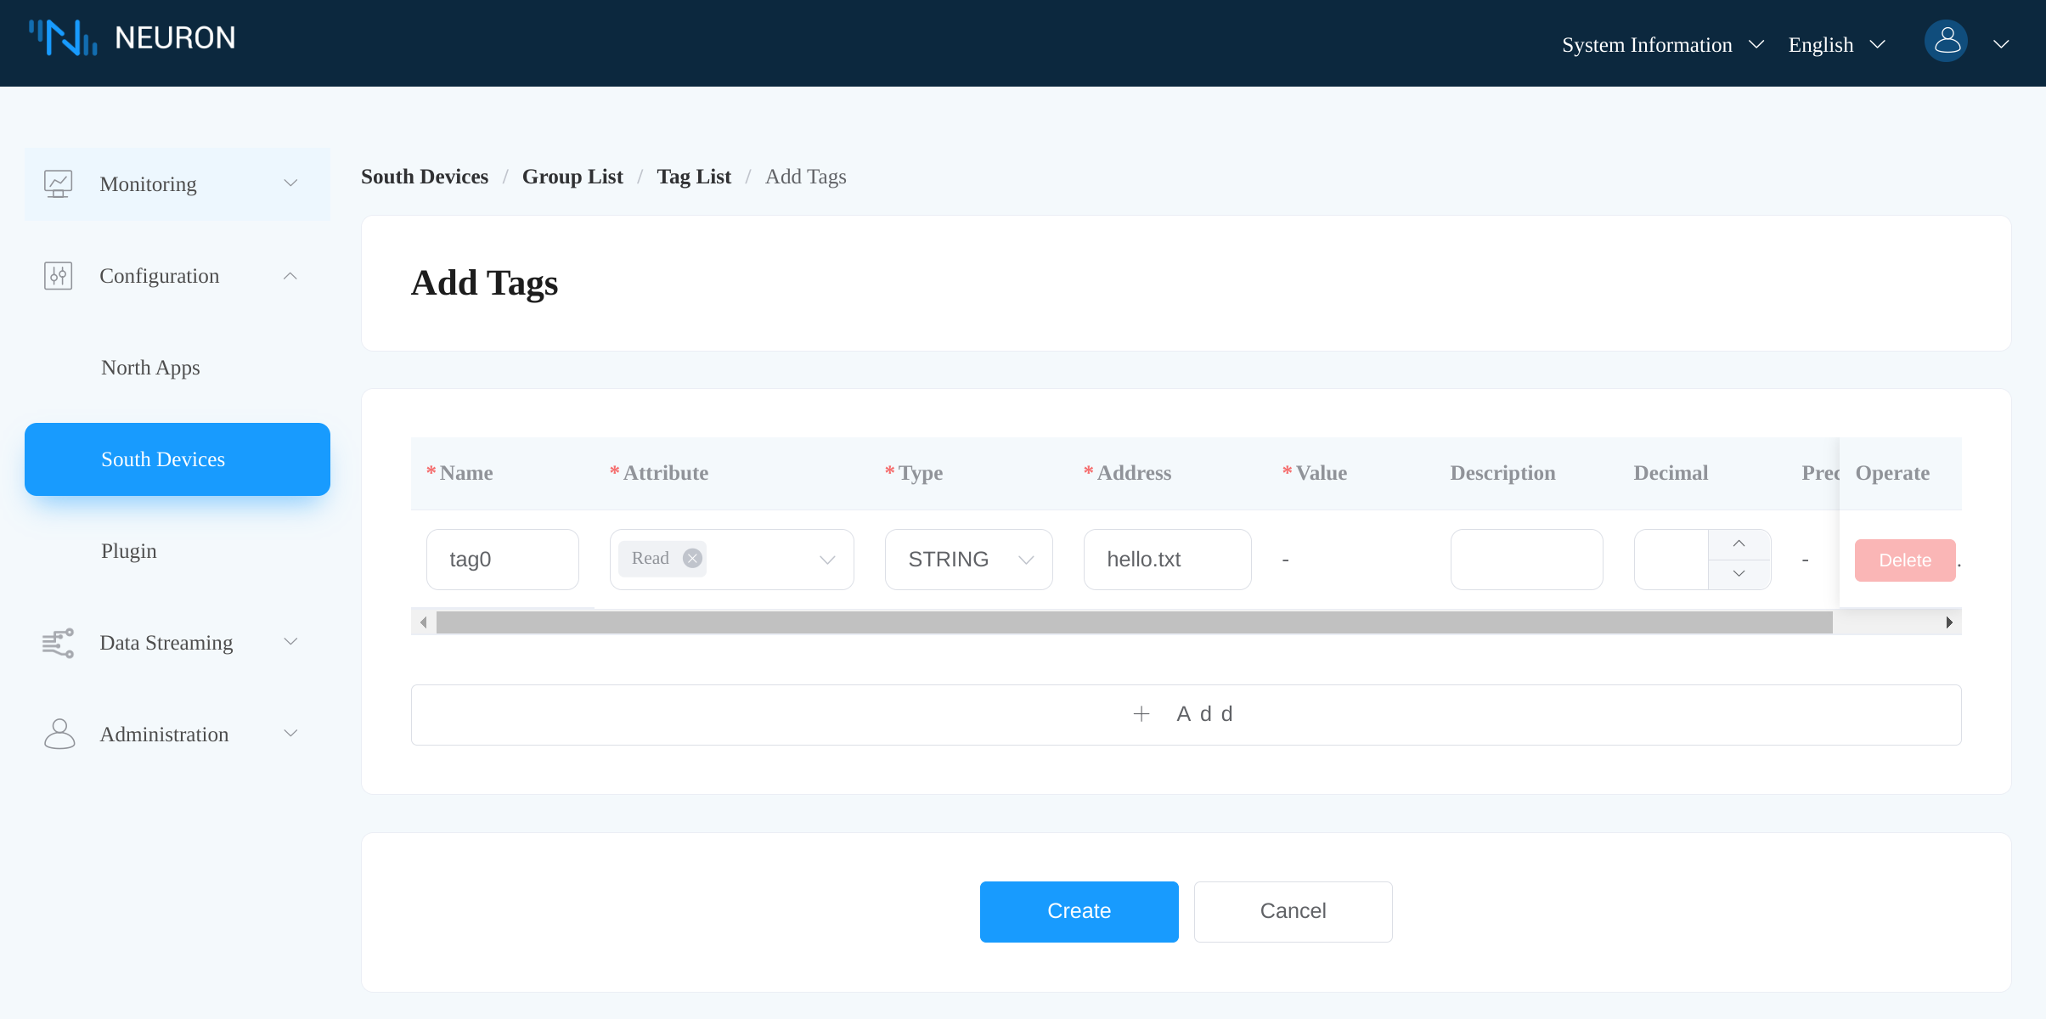This screenshot has width=2046, height=1019.
Task: Navigate to Tag List breadcrumb
Action: [694, 176]
